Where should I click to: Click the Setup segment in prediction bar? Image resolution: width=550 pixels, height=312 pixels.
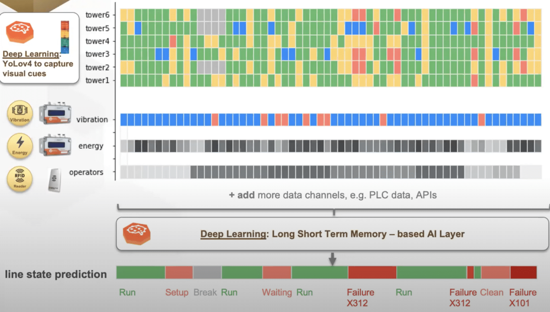click(x=179, y=272)
